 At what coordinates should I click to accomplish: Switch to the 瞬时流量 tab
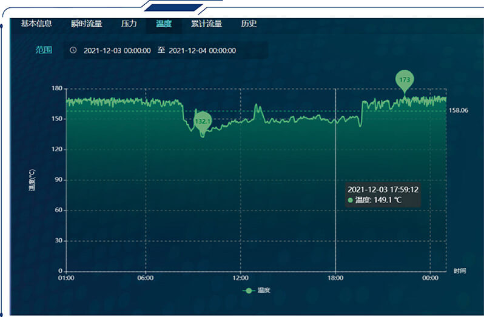click(x=86, y=24)
